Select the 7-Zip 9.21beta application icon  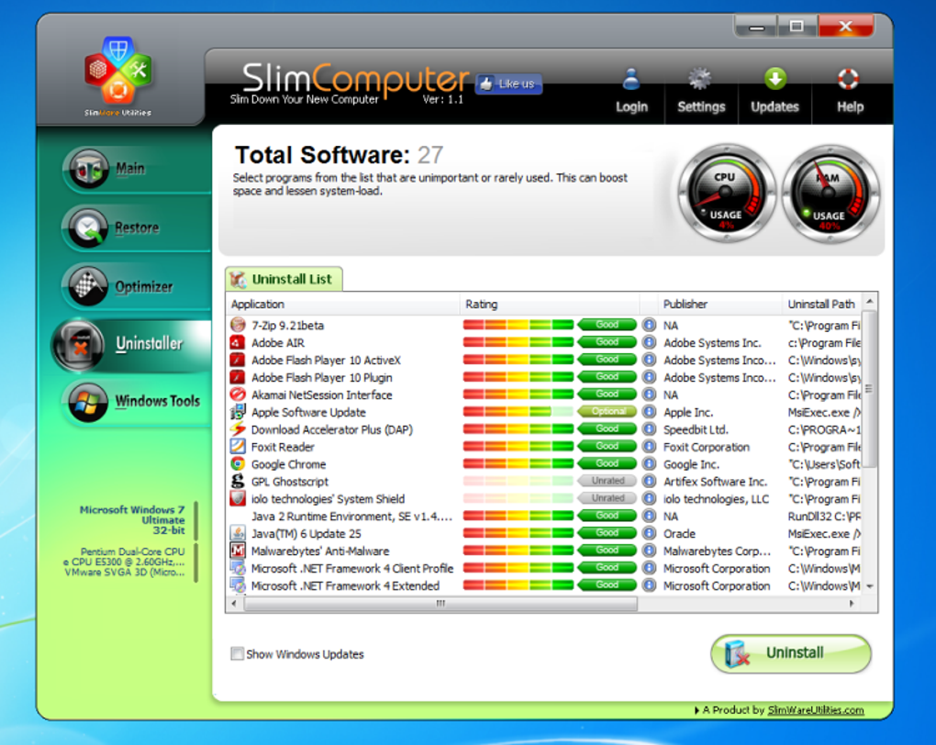pos(238,325)
